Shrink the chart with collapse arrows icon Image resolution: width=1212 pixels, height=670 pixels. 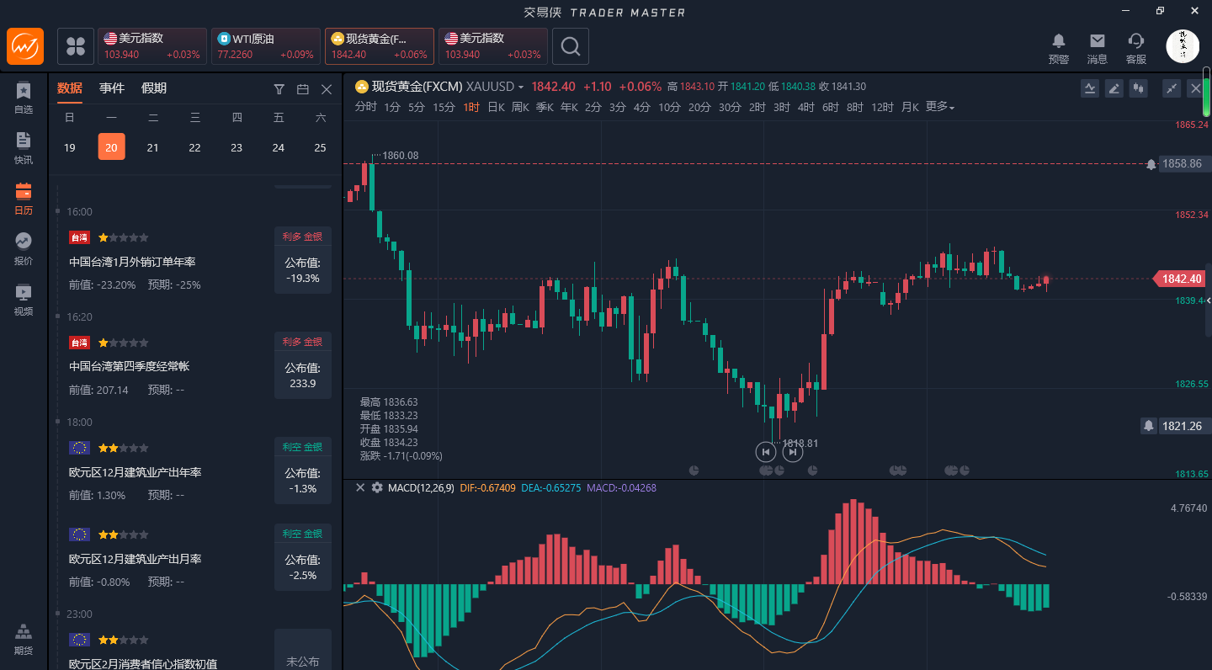1172,88
